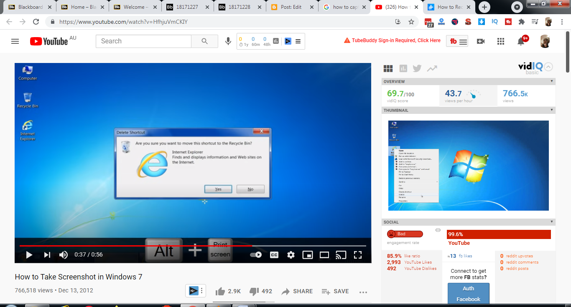571x307 pixels.
Task: Skip to next video in player
Action: click(x=47, y=255)
